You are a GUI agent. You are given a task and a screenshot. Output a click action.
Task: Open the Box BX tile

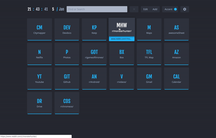click(122, 54)
